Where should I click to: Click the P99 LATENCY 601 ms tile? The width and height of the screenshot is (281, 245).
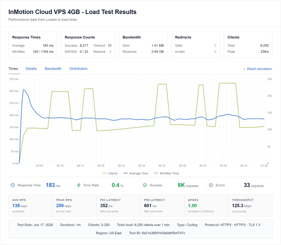point(162,205)
